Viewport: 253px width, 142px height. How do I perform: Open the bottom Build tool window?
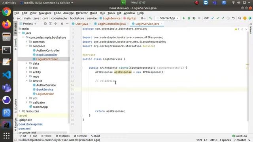pyautogui.click(x=95, y=136)
